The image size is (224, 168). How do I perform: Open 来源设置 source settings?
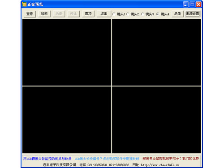tap(193, 14)
